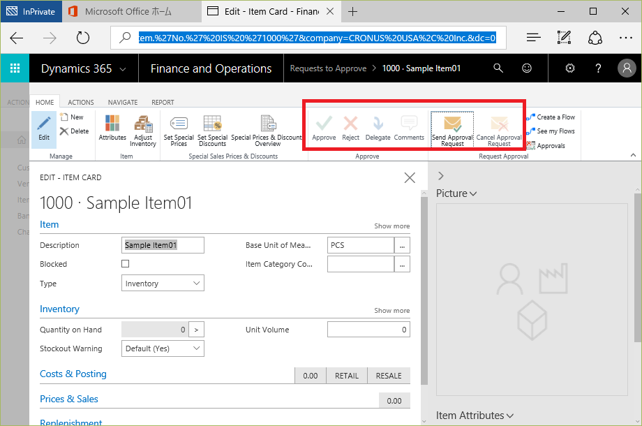
Task: Show more fields in Item section
Action: [392, 226]
